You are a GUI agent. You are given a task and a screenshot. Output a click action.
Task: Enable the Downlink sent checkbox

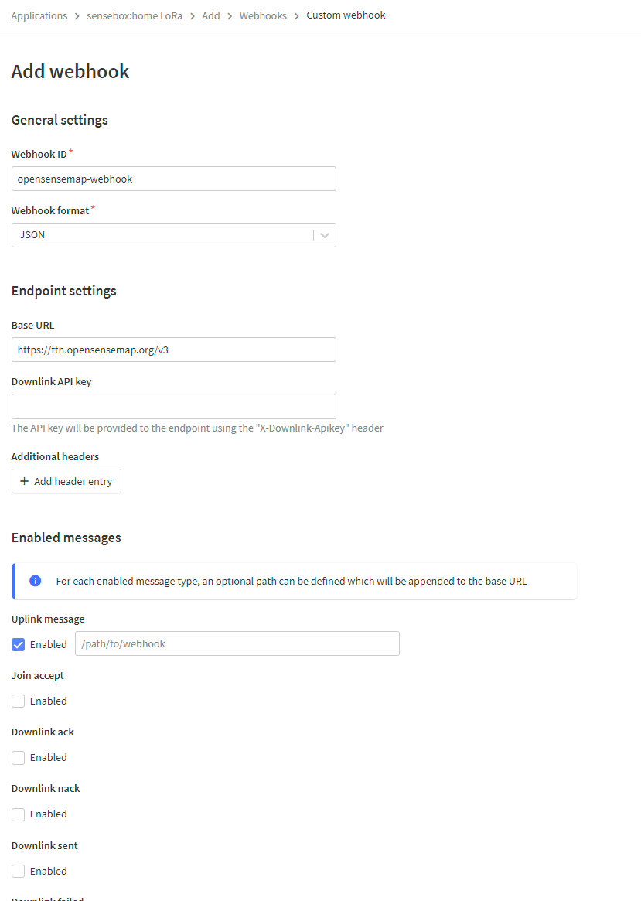19,871
